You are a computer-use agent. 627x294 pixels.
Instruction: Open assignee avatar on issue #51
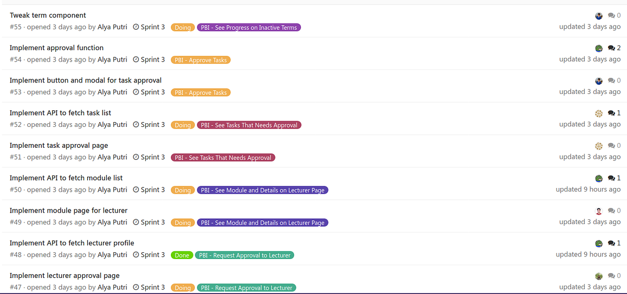click(x=599, y=146)
